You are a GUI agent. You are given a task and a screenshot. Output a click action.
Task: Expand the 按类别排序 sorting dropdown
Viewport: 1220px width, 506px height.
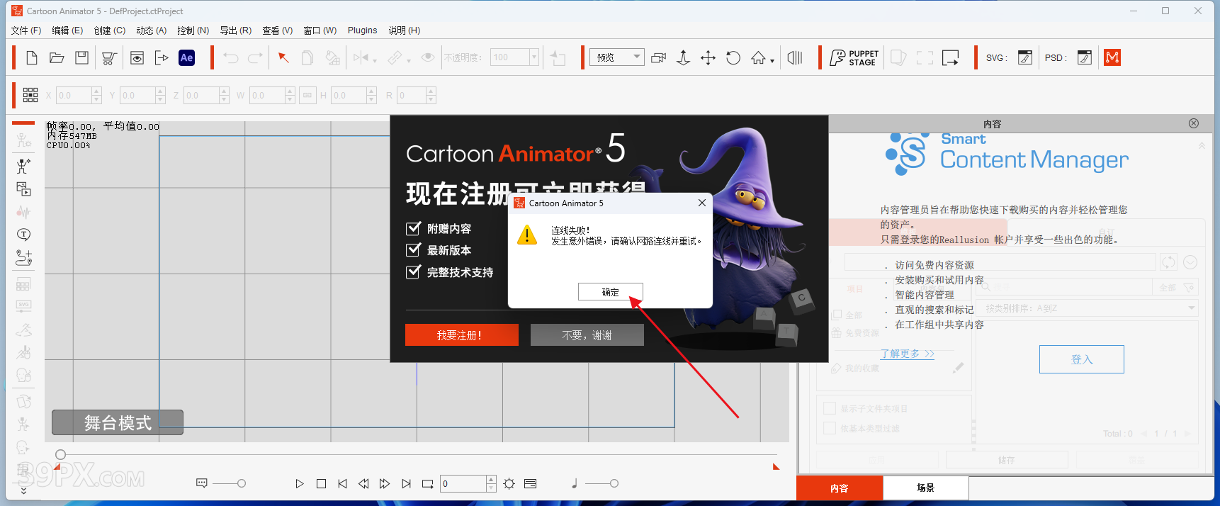[1192, 308]
